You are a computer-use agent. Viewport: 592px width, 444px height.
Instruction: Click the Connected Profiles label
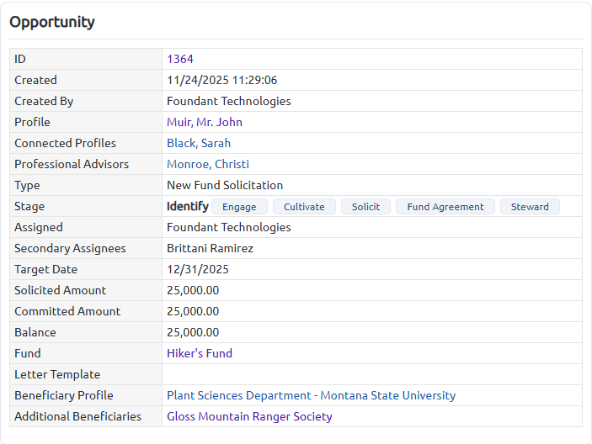tap(65, 143)
